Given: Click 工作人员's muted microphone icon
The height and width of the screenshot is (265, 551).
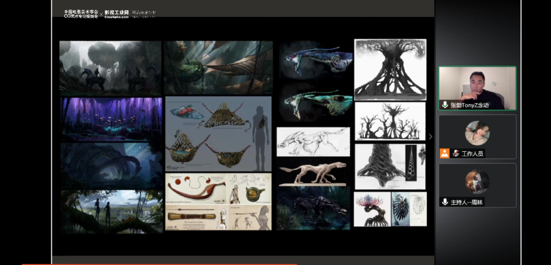Looking at the screenshot, I should click(456, 154).
